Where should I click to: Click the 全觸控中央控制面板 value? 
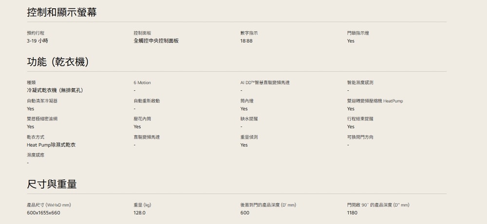click(156, 41)
